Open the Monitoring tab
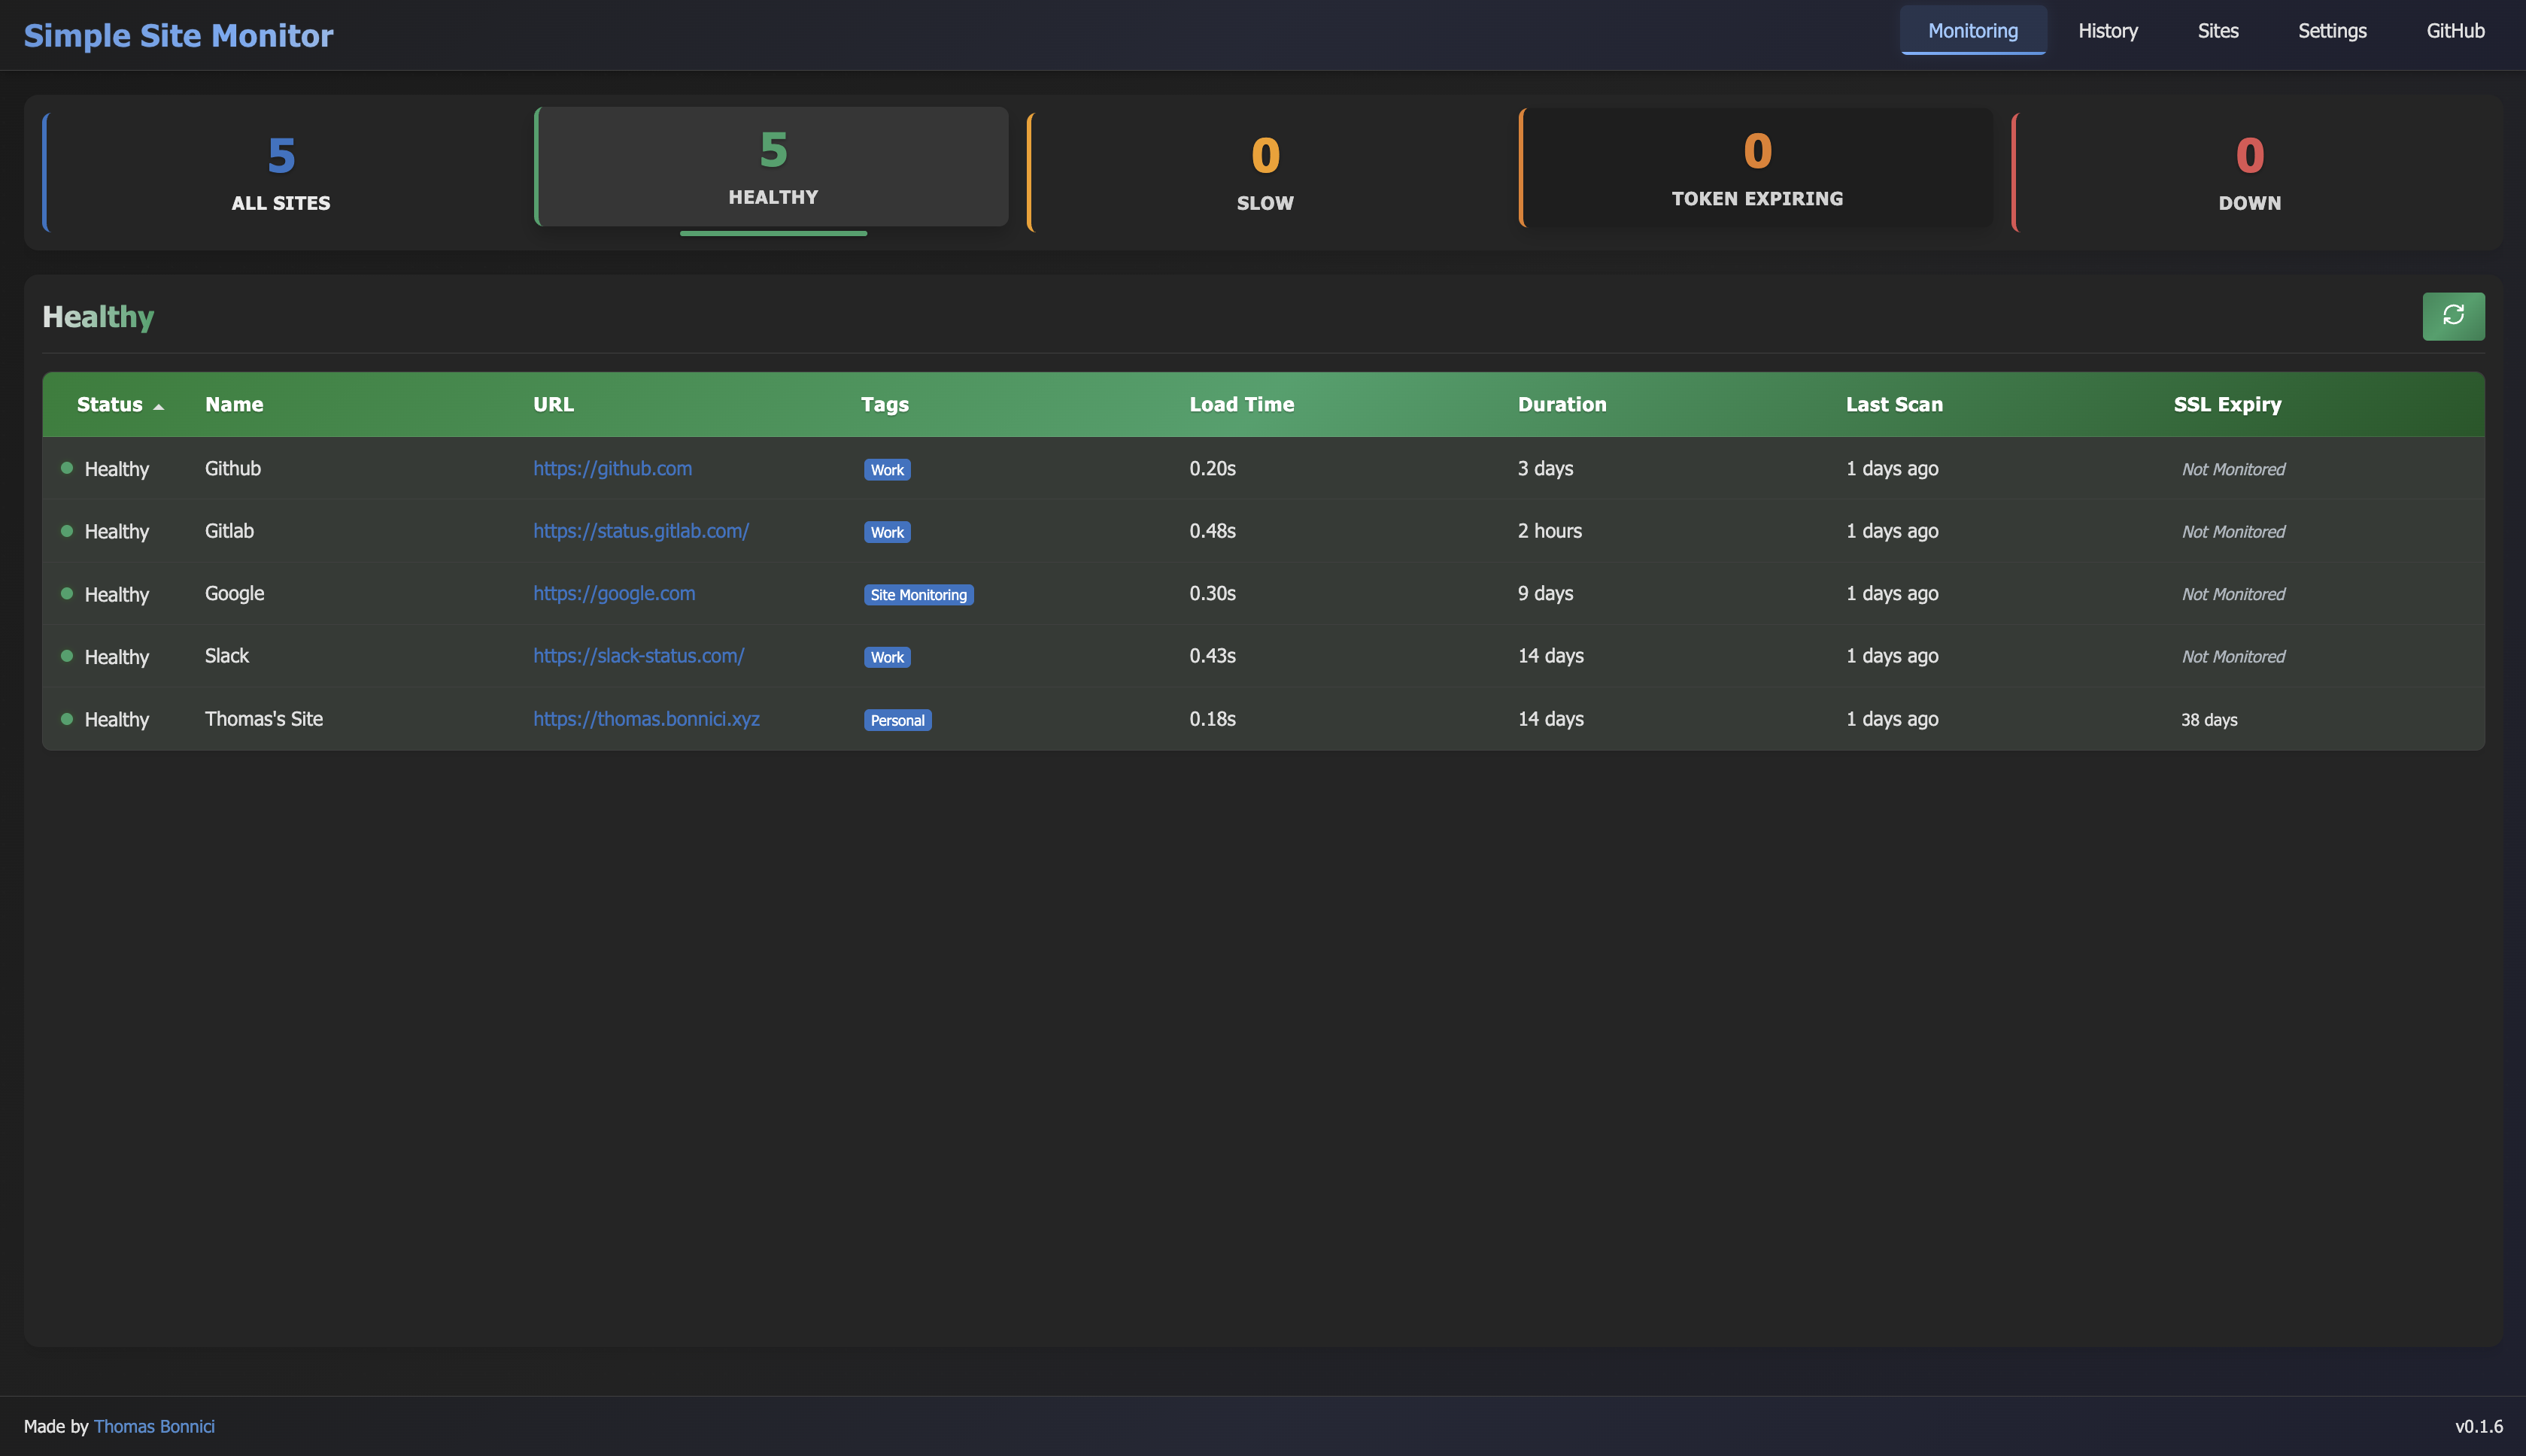The width and height of the screenshot is (2526, 1456). pos(1972,31)
